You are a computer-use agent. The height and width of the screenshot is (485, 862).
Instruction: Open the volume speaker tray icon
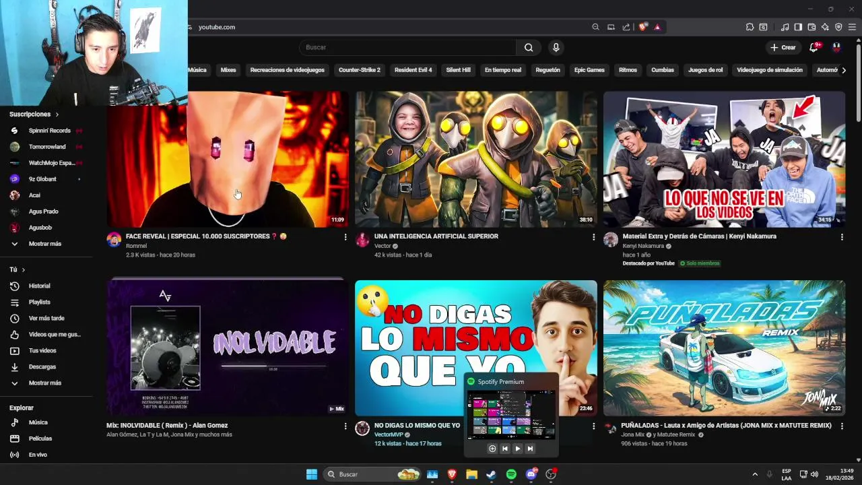tap(814, 474)
